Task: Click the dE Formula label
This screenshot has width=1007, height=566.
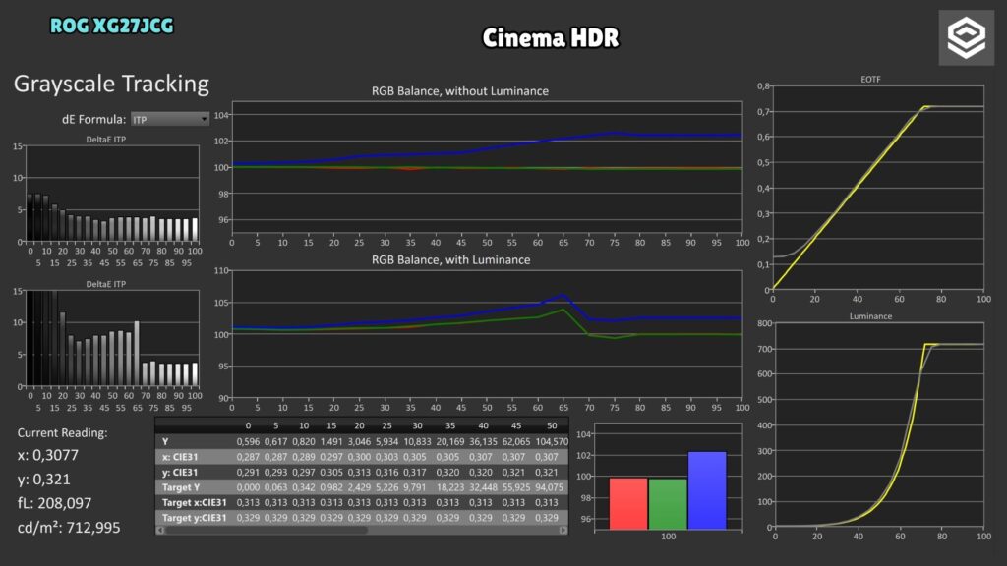Action: click(93, 119)
